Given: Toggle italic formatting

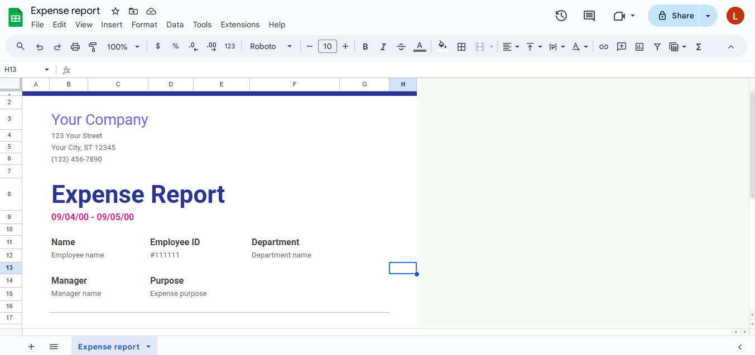Looking at the screenshot, I should 383,46.
